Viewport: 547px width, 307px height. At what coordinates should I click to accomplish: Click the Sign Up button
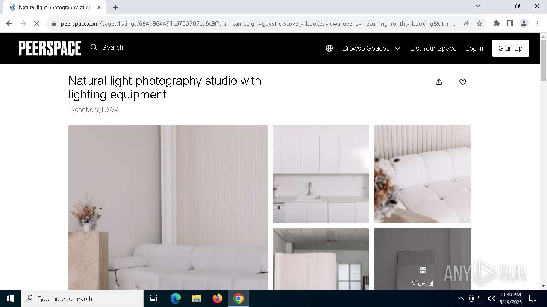pos(511,48)
